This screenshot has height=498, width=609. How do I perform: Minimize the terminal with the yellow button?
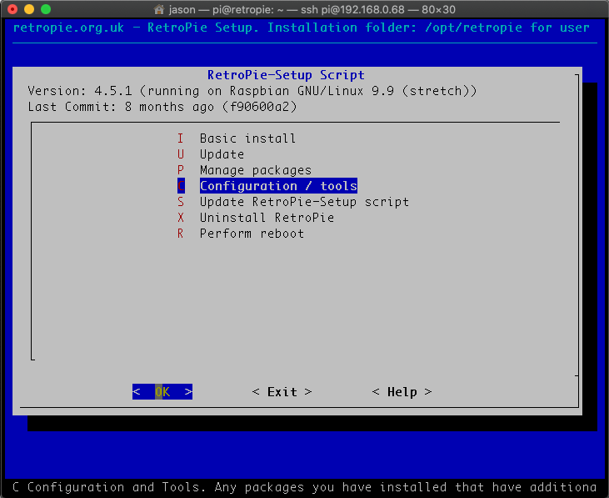click(28, 8)
